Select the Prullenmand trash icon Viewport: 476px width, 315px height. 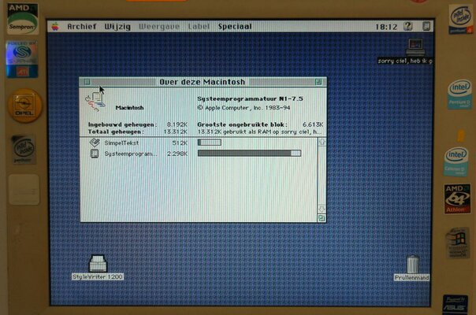tap(412, 263)
